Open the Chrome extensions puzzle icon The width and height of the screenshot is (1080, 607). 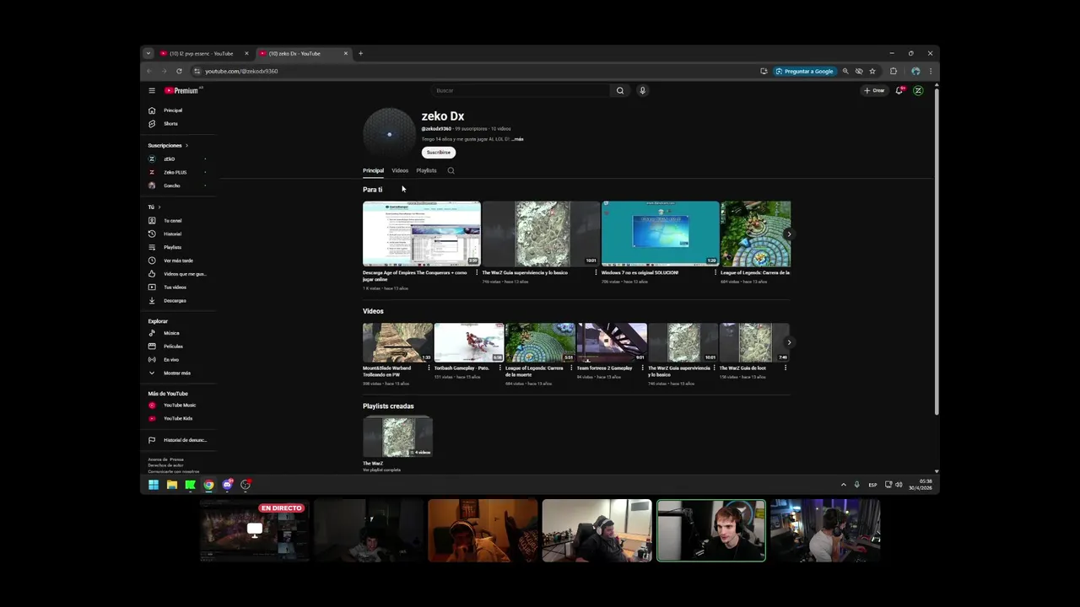894,71
